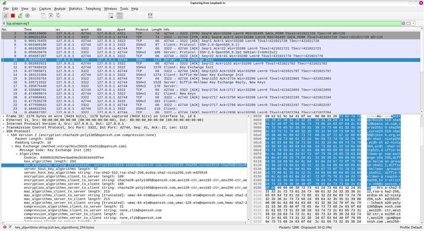Open the View menu
This screenshot has width=424, height=231.
tap(24, 9)
